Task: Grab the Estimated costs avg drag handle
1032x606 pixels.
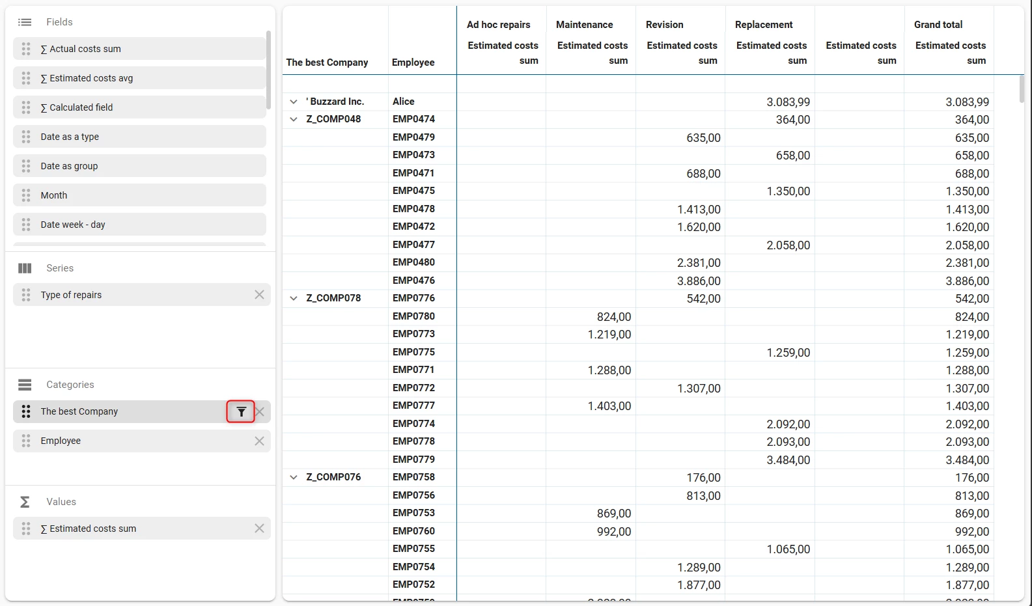Action: tap(26, 78)
